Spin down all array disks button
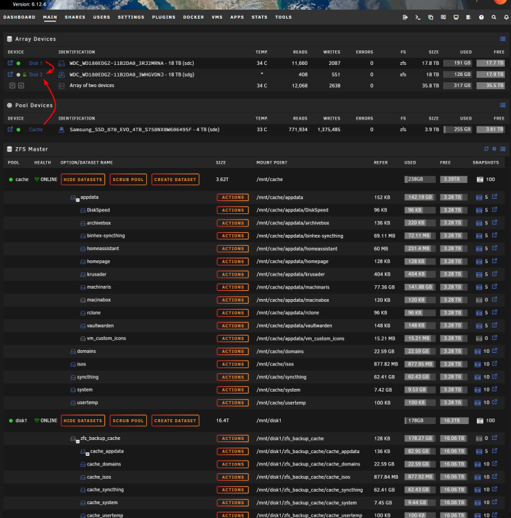The width and height of the screenshot is (511, 518). click(12, 86)
